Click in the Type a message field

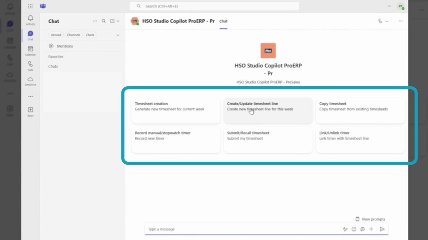click(241, 229)
